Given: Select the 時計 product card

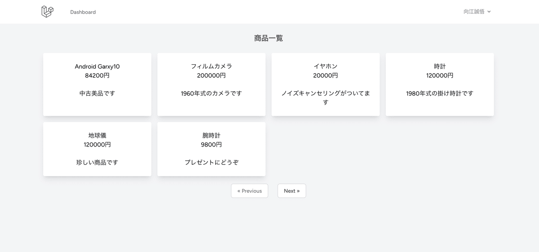Looking at the screenshot, I should pyautogui.click(x=440, y=84).
